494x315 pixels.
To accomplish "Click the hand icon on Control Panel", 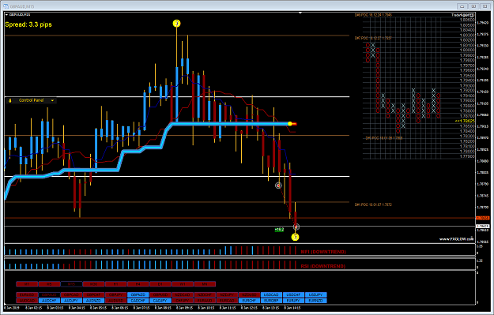I will [9, 100].
